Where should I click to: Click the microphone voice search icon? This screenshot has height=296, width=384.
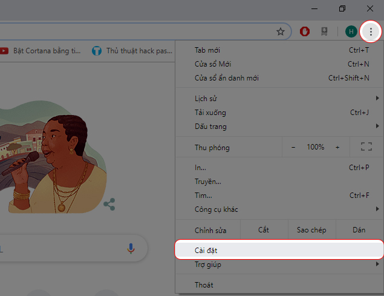tap(131, 248)
